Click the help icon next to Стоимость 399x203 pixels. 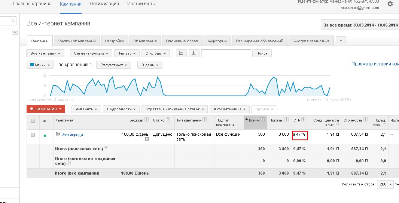click(x=365, y=120)
